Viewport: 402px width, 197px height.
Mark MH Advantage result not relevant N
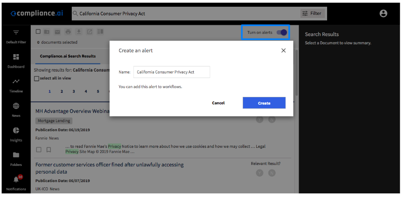coord(272,119)
